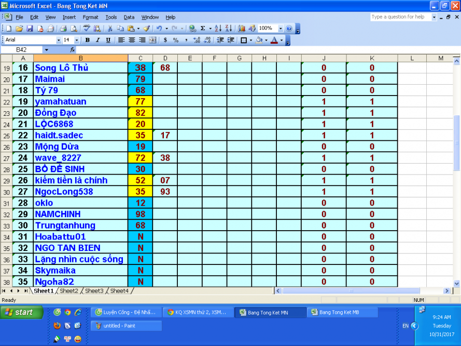Toggle Underline formatting
The height and width of the screenshot is (346, 461).
108,40
